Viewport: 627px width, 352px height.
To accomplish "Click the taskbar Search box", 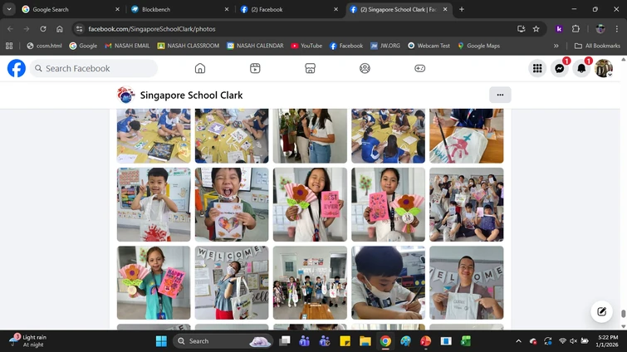I will coord(223,341).
